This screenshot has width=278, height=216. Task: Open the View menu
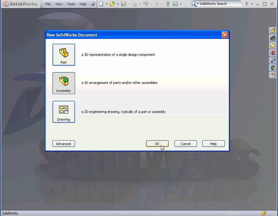(59, 4)
